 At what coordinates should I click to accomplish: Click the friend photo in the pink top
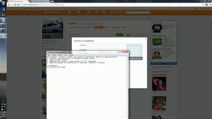point(159,84)
